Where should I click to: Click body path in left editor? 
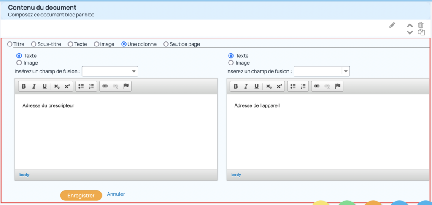(x=24, y=175)
